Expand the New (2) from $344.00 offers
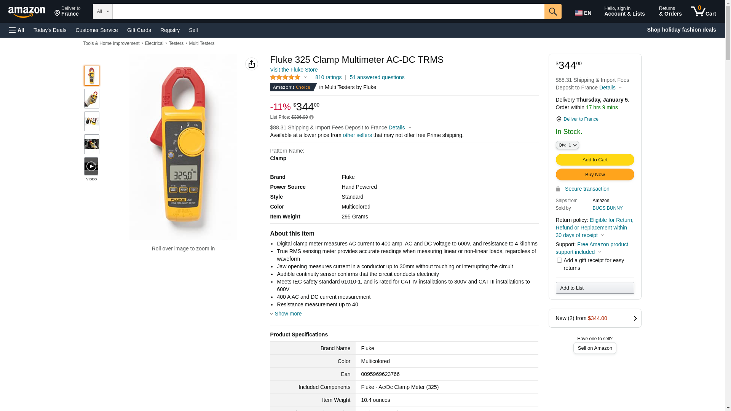This screenshot has height=411, width=731. pyautogui.click(x=595, y=318)
